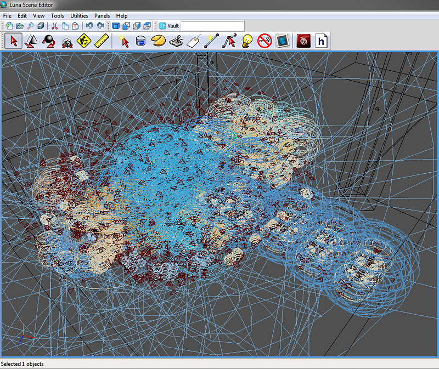
Task: Click the Copy icon
Action: coord(65,26)
